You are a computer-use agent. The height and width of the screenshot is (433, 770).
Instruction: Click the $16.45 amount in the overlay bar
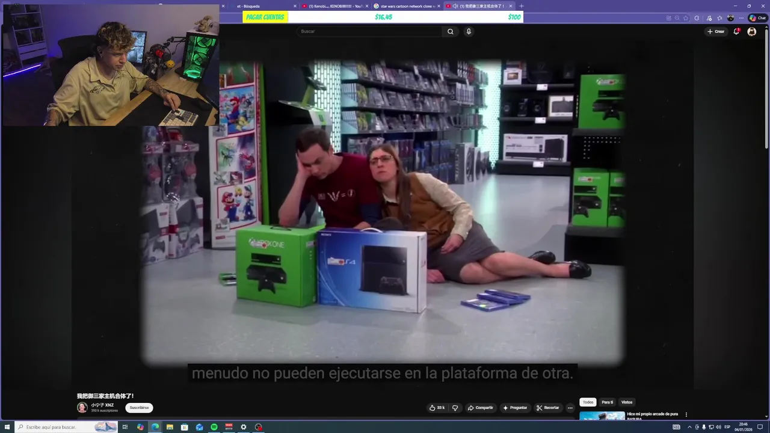pos(383,17)
